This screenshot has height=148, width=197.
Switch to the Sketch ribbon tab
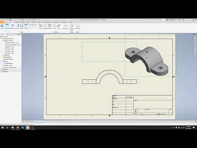23,22
